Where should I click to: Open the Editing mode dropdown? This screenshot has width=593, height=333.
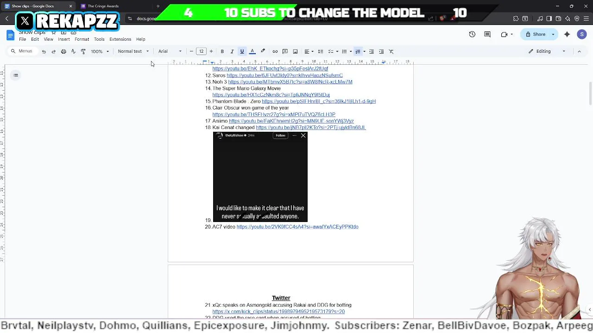click(x=547, y=51)
